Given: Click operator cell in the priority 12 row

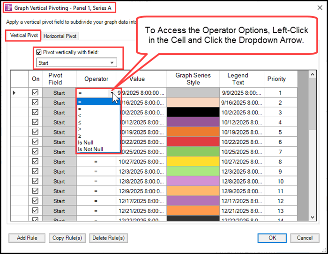Looking at the screenshot, I should [96, 201].
